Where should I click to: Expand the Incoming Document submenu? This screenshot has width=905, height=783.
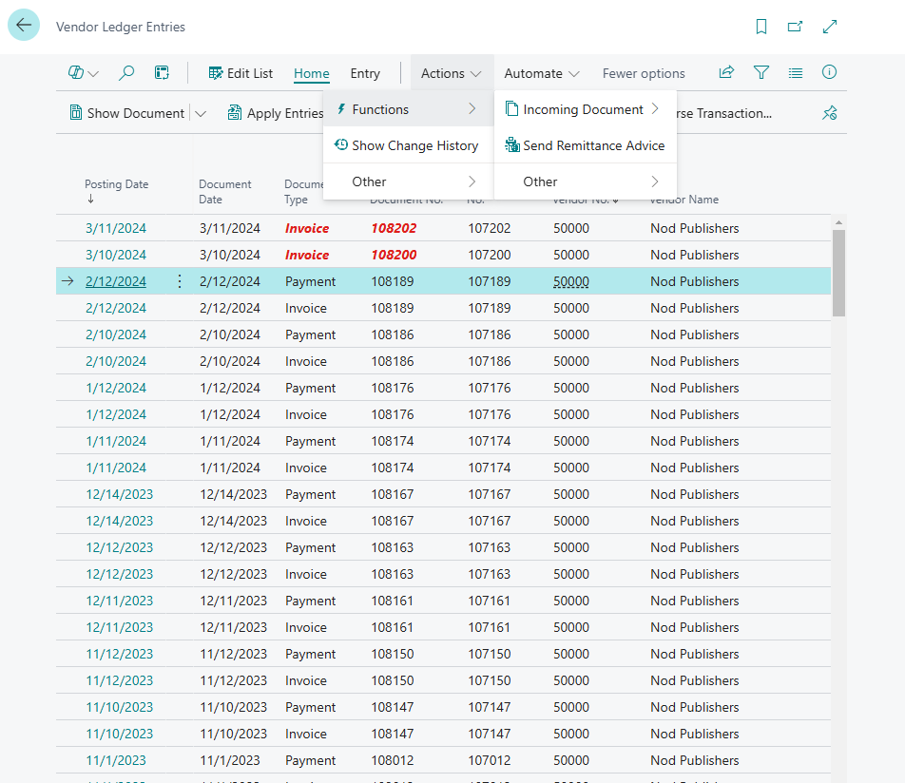(585, 109)
